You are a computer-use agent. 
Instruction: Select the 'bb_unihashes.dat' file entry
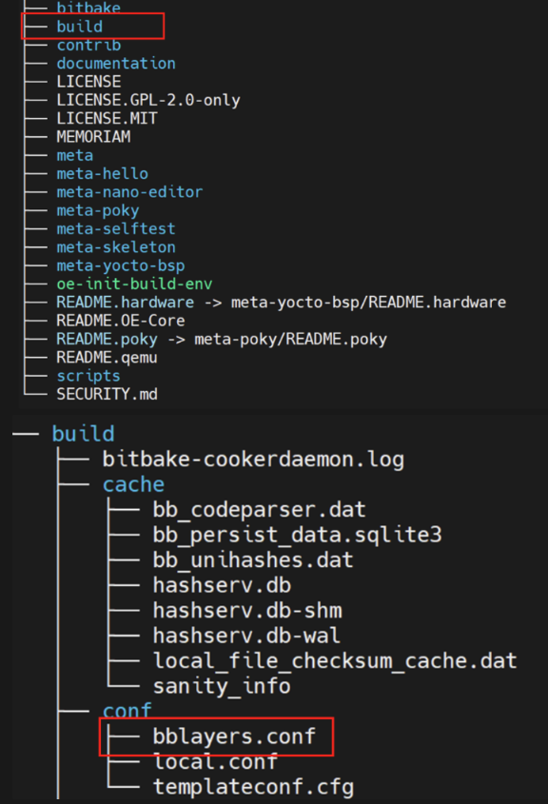pos(253,559)
